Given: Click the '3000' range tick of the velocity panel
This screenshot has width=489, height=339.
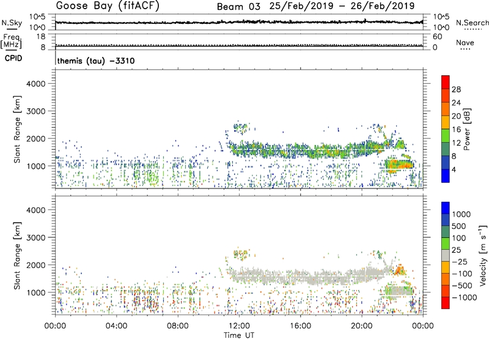Looking at the screenshot, I should click(x=35, y=237).
